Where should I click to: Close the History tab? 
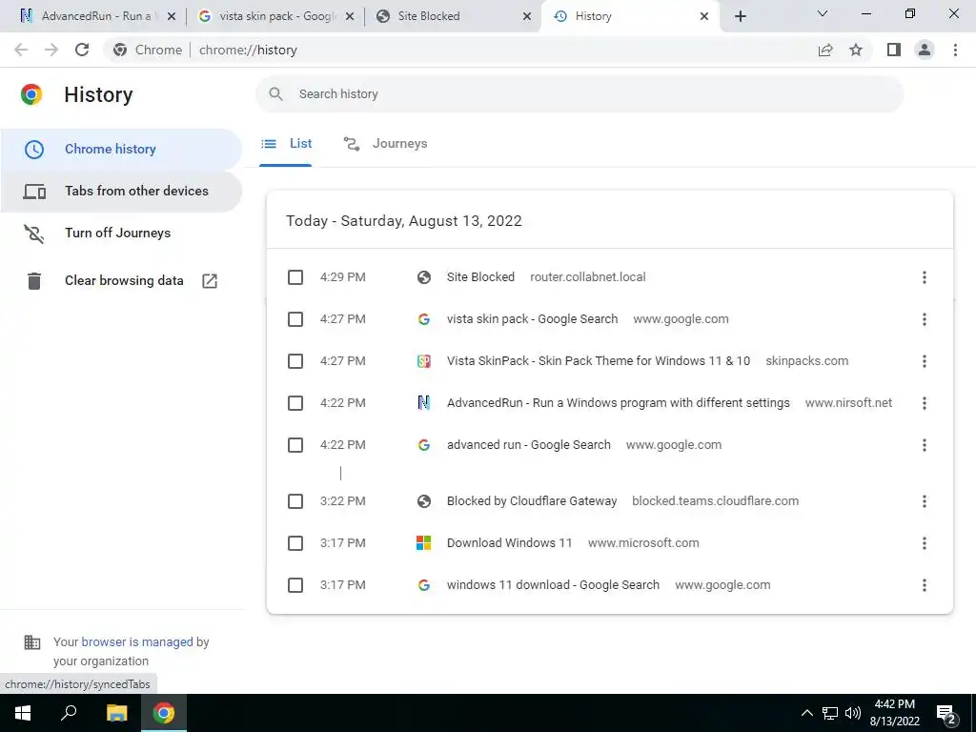point(704,16)
